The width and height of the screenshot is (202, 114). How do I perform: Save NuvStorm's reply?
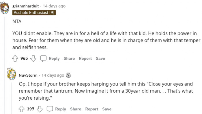pos(107,109)
